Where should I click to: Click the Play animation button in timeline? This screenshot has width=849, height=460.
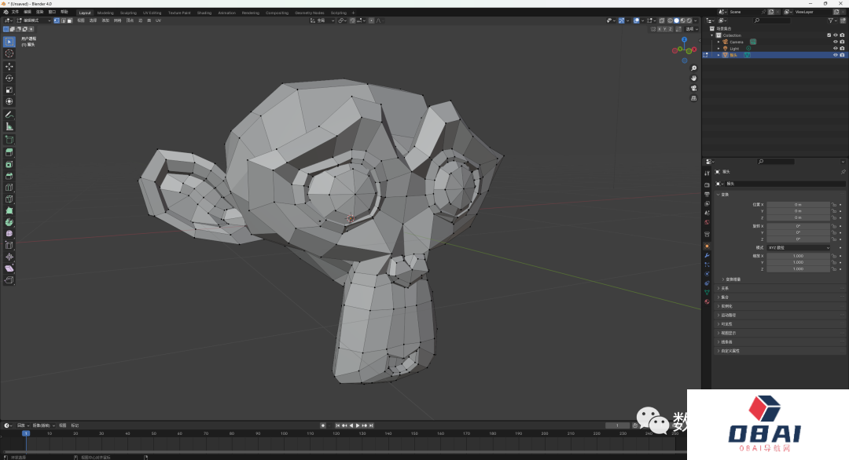coord(358,425)
